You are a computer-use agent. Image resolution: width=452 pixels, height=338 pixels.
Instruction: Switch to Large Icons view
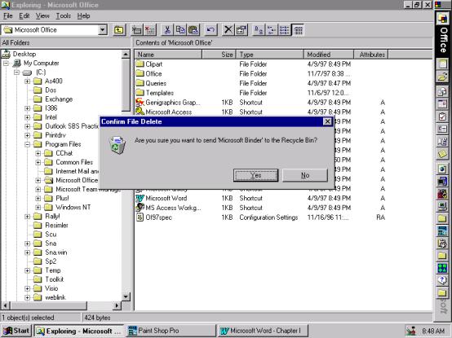[x=259, y=30]
